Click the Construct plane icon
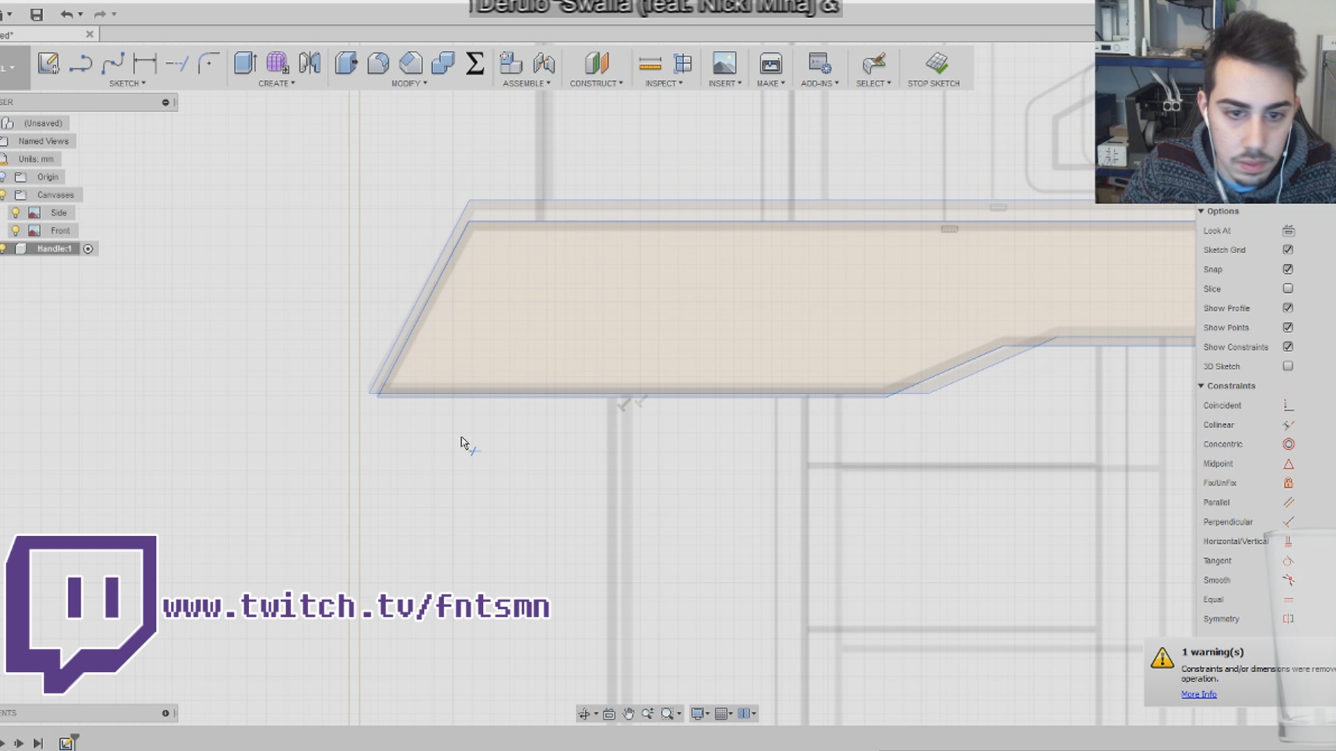Screen dimensions: 1336x751 596,63
